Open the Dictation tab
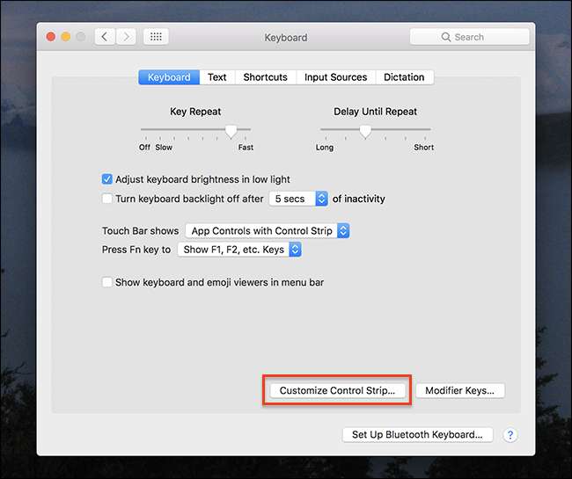Image resolution: width=572 pixels, height=479 pixels. point(404,77)
